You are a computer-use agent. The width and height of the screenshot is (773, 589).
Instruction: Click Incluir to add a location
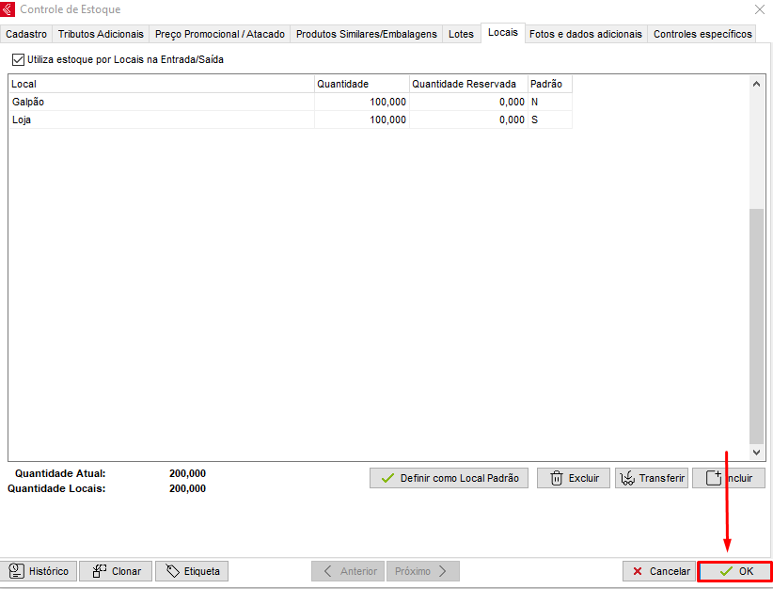(x=729, y=478)
